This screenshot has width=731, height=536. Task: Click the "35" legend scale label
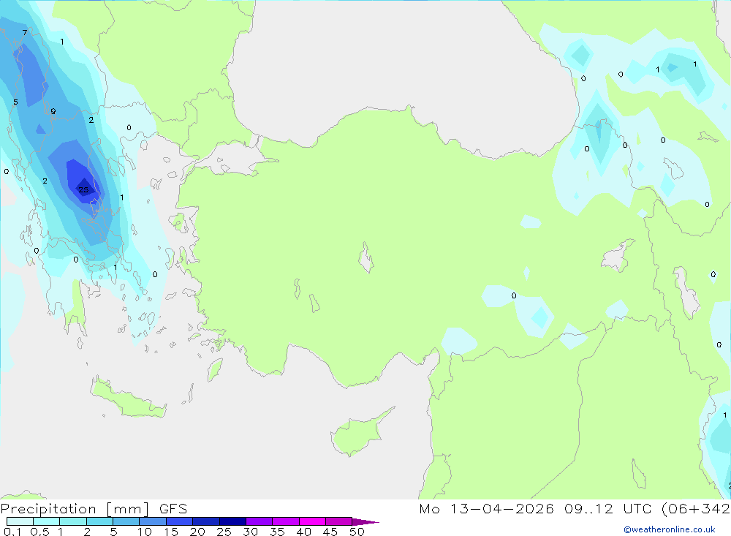click(x=277, y=532)
